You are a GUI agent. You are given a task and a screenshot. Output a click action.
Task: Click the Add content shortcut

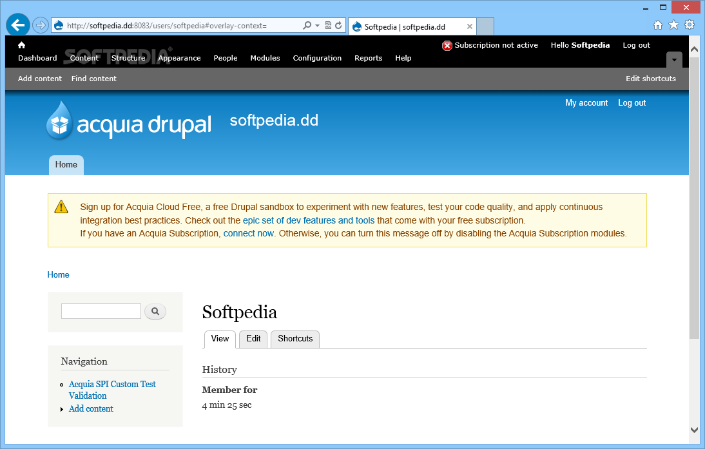(39, 79)
